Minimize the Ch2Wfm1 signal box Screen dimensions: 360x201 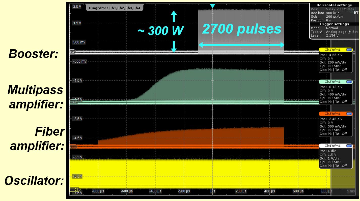pyautogui.click(x=349, y=82)
